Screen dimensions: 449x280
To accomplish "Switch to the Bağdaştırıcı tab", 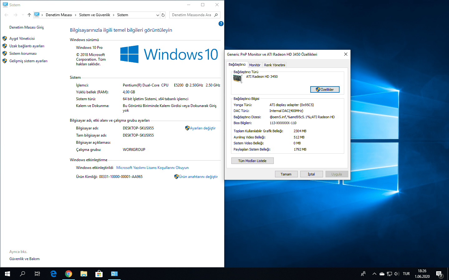I will point(237,65).
